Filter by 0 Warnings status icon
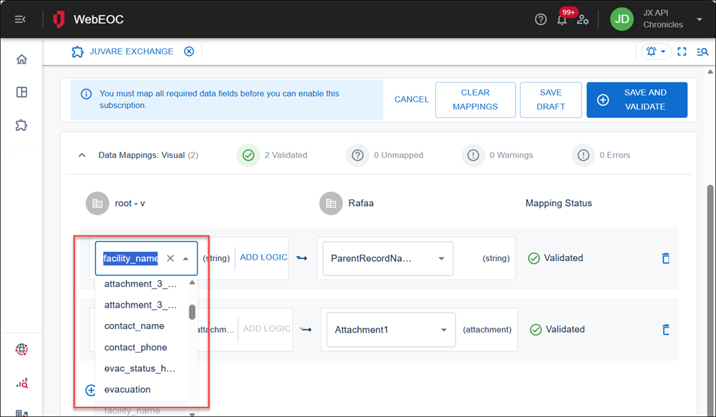This screenshot has width=716, height=417. point(473,155)
